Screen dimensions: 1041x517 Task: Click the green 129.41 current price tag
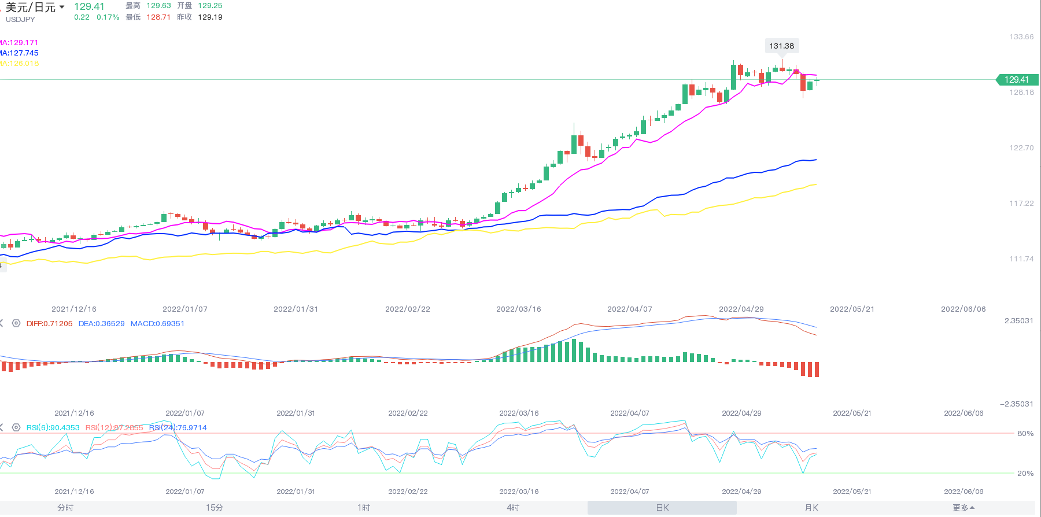click(1016, 80)
